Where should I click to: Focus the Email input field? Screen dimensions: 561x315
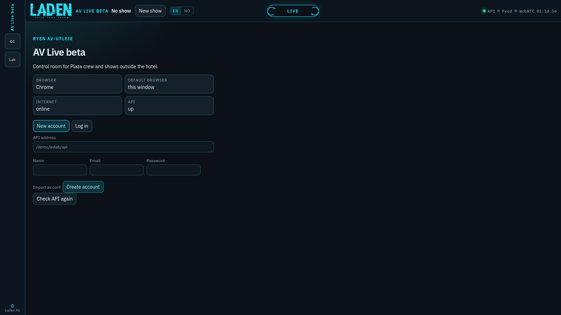[x=117, y=170]
